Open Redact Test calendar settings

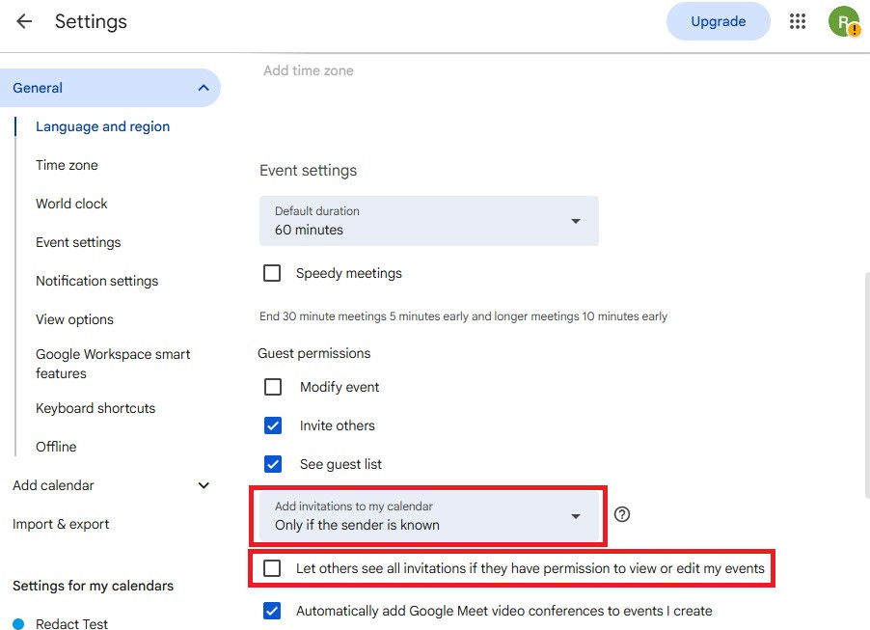click(71, 624)
